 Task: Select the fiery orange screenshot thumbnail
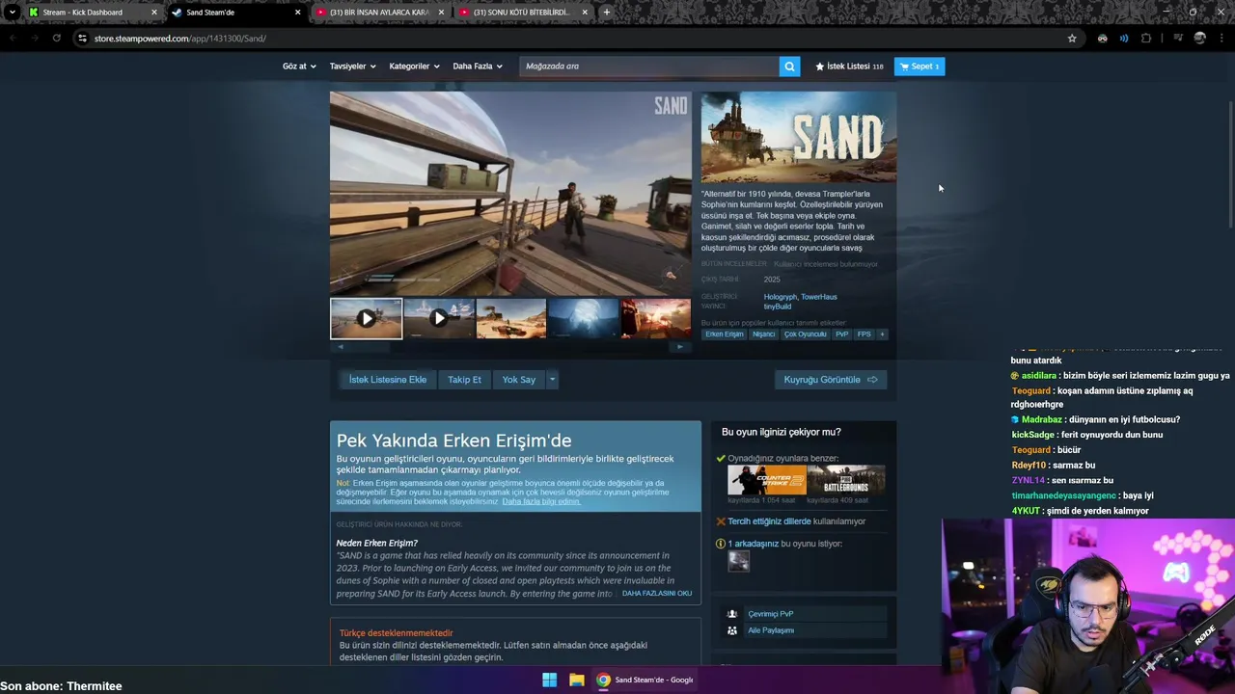(656, 319)
